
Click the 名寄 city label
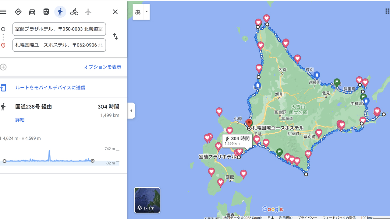coord(282,70)
